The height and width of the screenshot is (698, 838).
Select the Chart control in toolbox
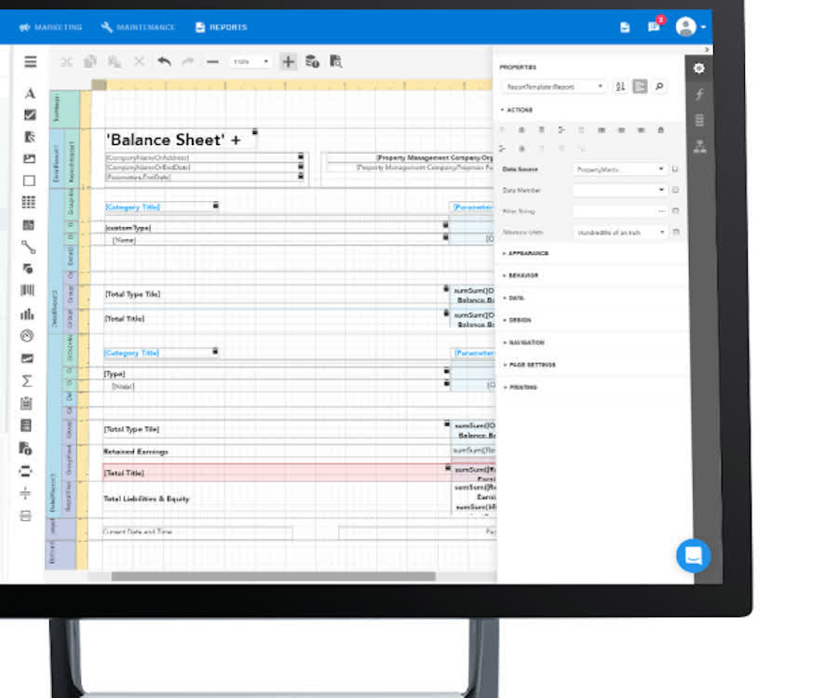[27, 314]
